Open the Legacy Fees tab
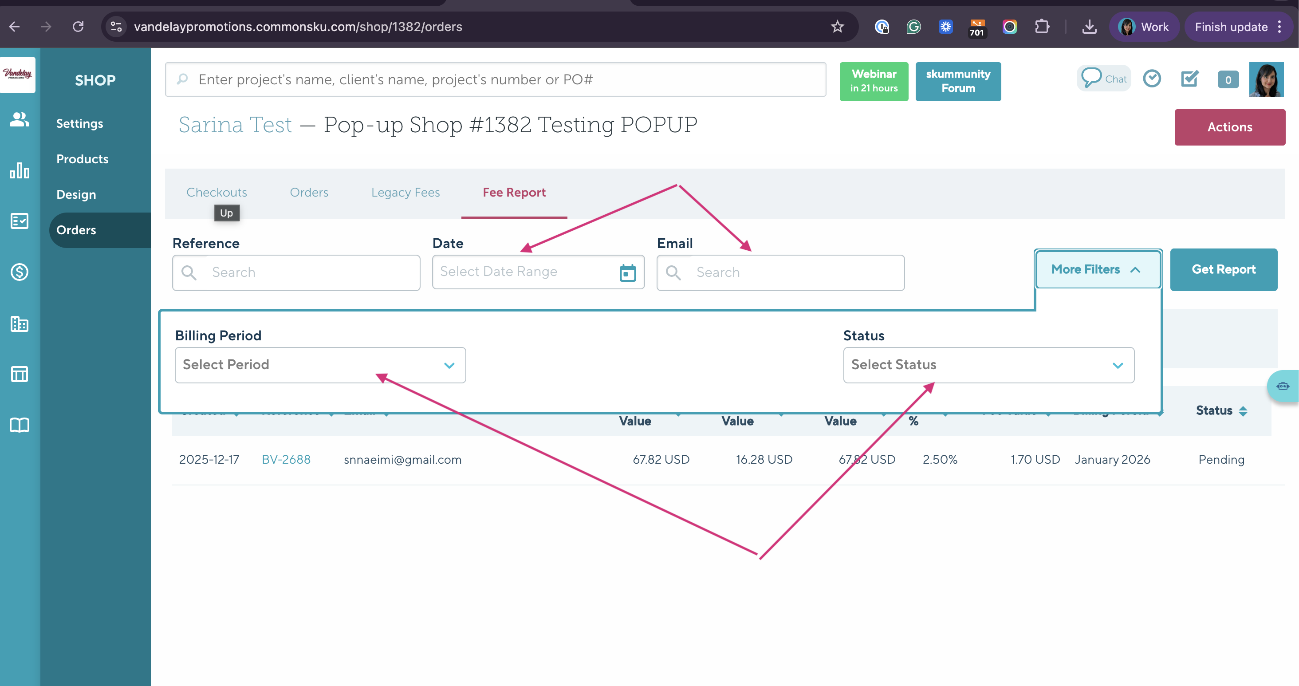This screenshot has height=686, width=1299. point(405,192)
